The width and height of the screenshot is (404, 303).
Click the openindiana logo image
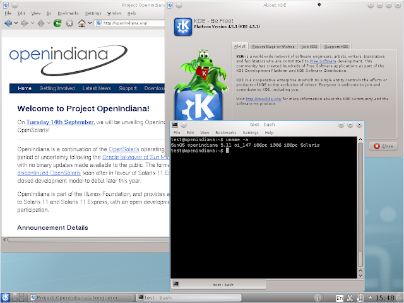(69, 60)
